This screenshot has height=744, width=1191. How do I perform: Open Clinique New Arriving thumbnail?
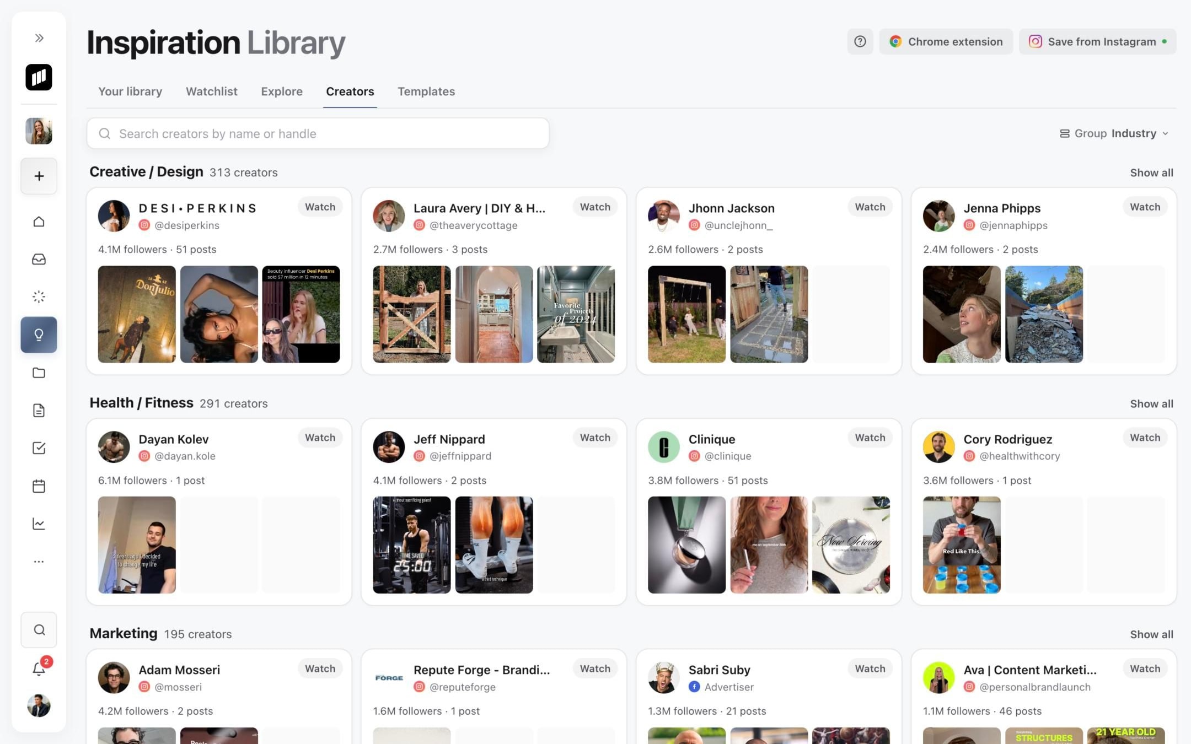(x=851, y=545)
